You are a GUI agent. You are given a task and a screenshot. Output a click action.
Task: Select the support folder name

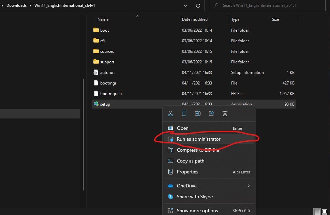tap(107, 62)
